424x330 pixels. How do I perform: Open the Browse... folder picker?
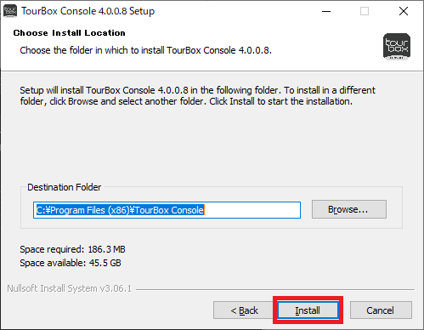(x=349, y=209)
